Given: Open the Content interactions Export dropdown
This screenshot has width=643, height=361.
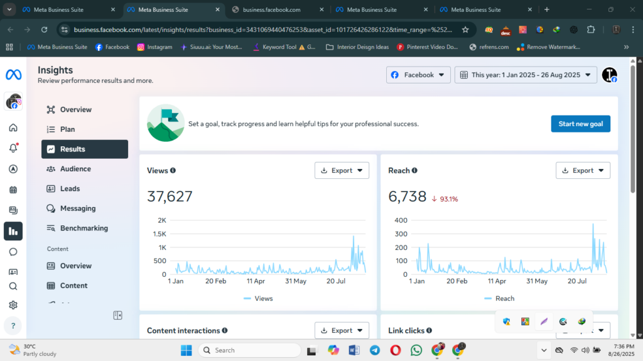Looking at the screenshot, I should pyautogui.click(x=342, y=330).
